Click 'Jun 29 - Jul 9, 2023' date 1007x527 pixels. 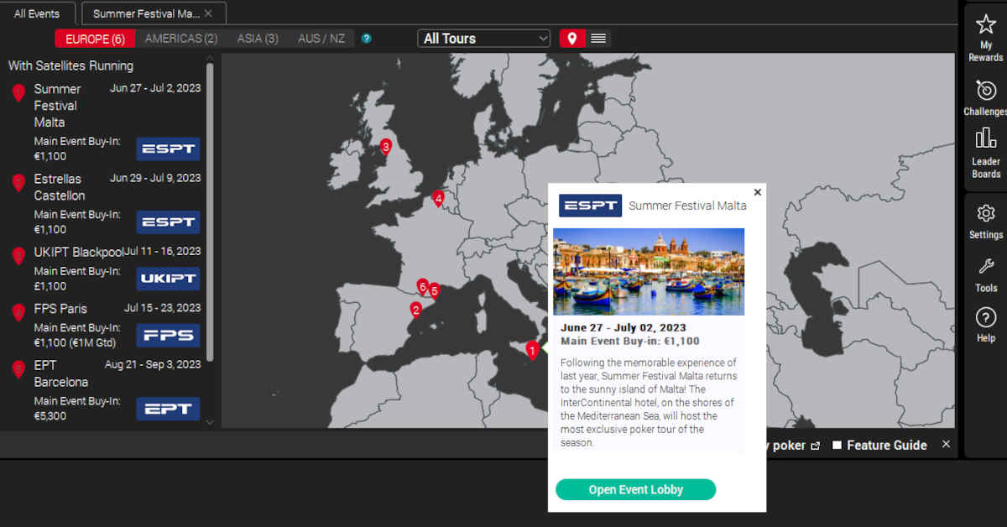155,178
